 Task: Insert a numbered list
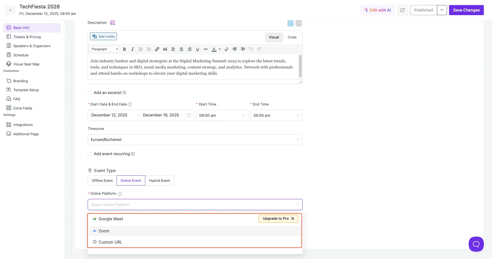[149, 49]
